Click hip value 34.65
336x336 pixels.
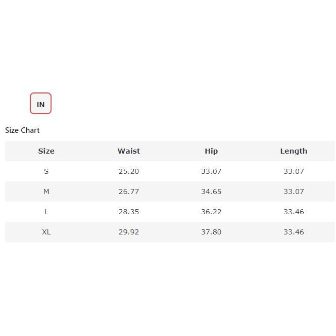211,191
